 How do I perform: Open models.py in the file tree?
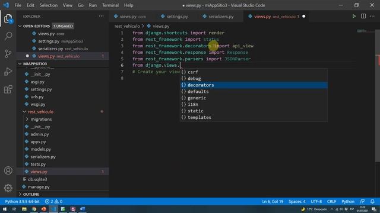click(x=41, y=149)
